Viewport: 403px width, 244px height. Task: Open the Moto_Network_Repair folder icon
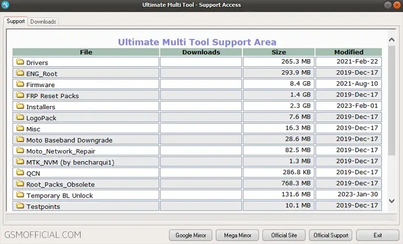20,150
